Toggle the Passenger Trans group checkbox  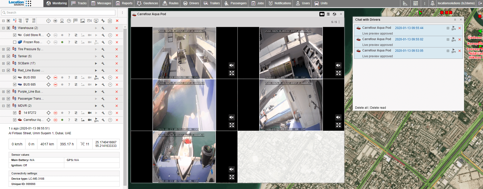(8, 99)
